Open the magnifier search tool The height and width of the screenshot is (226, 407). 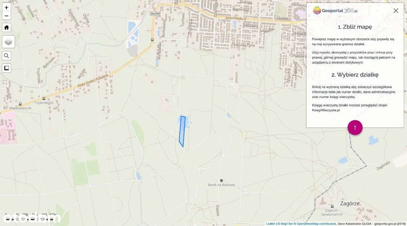(x=6, y=56)
